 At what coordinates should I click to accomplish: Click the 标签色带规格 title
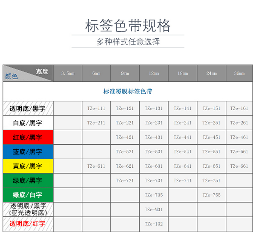[128, 26]
